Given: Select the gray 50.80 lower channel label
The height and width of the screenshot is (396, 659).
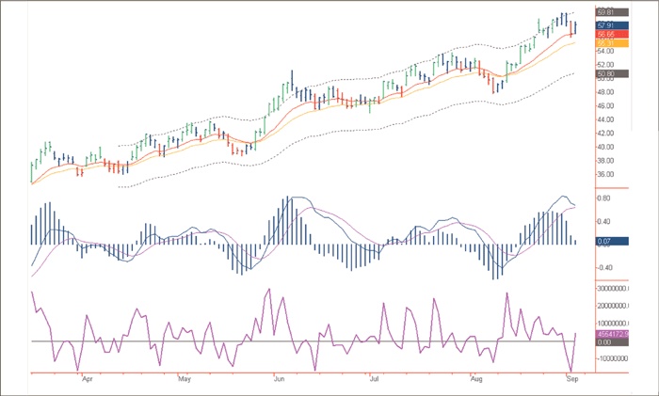Looking at the screenshot, I should (x=605, y=73).
